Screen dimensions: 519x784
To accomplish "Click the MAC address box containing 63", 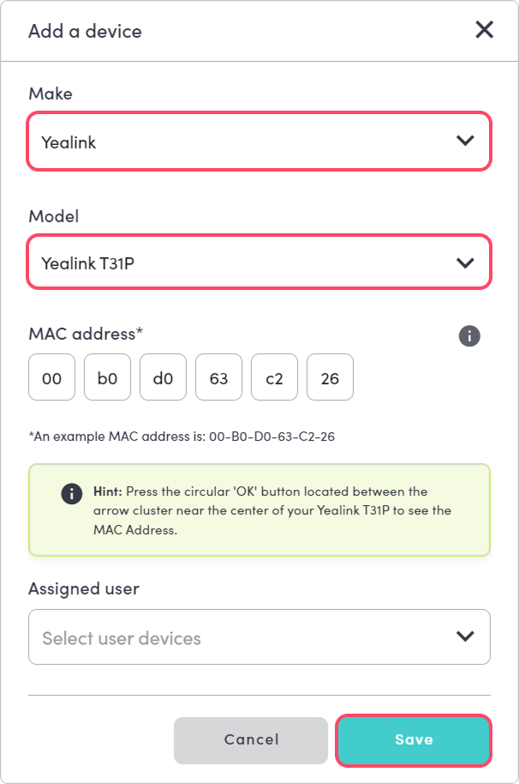I will coord(218,377).
